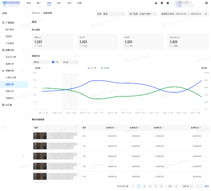Switch to the 首页 top tab
211x191 pixels.
(29, 3)
